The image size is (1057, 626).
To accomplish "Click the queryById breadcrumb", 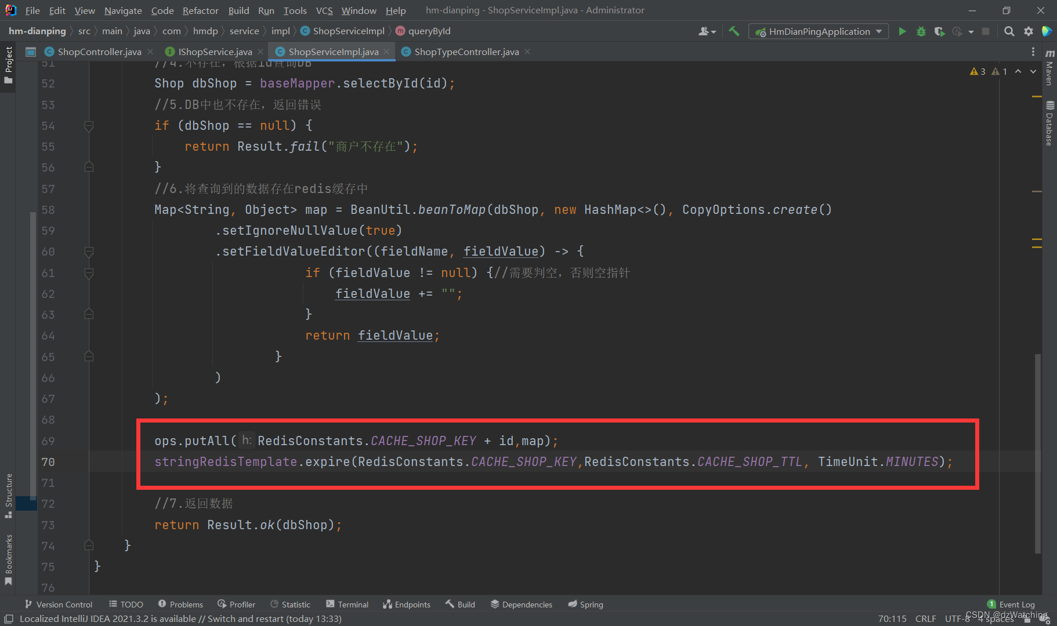I will (423, 31).
